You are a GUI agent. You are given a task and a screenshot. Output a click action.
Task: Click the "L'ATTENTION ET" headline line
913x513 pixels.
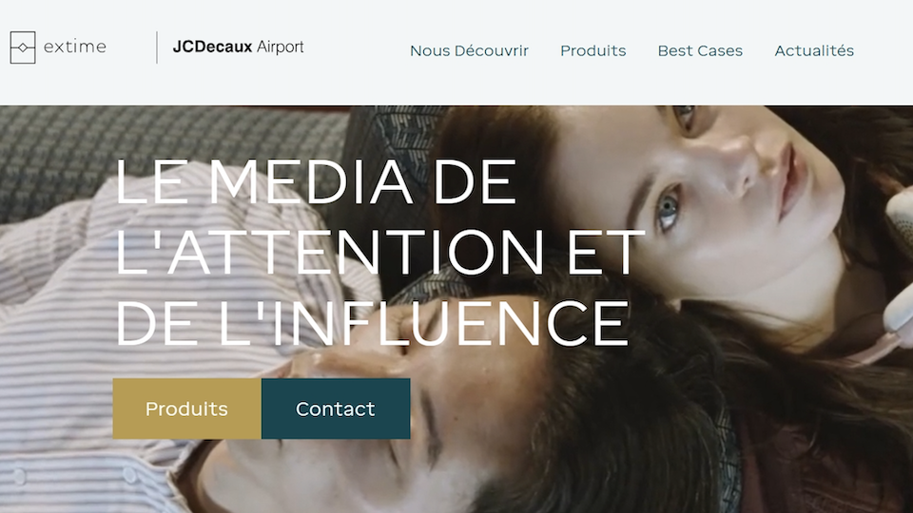379,253
